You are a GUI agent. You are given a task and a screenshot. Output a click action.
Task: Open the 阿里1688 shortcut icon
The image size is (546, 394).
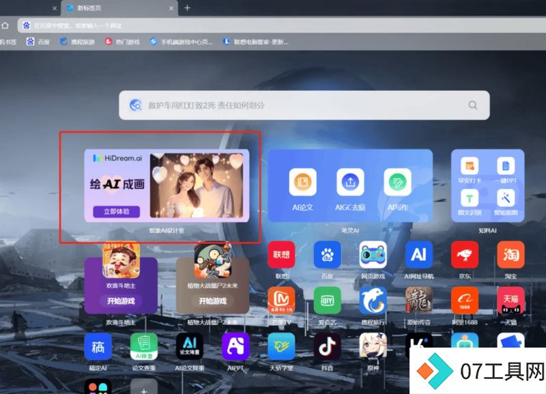[465, 300]
